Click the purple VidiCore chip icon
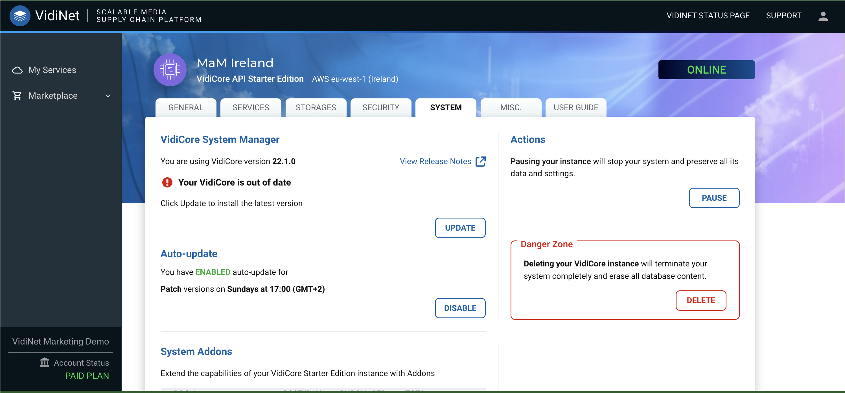This screenshot has width=845, height=393. pos(170,70)
